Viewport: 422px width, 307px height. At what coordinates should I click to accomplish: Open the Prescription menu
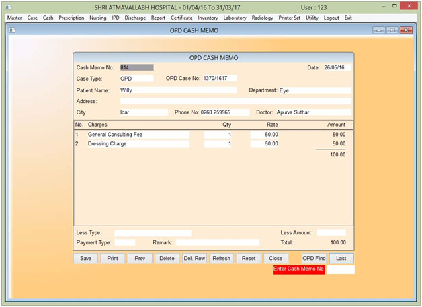(71, 18)
